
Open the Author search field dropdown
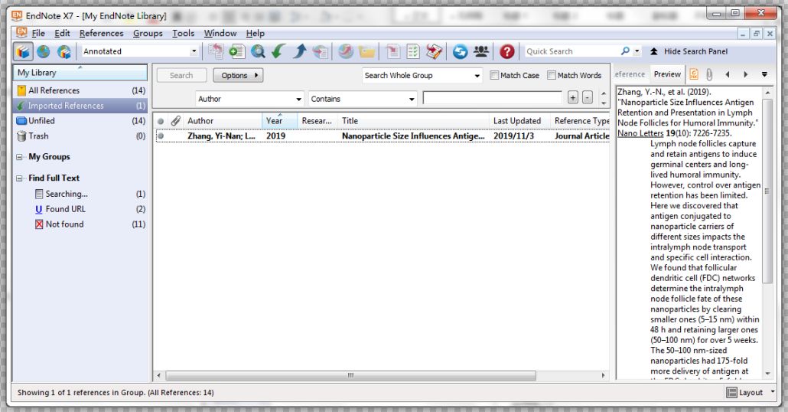point(298,99)
